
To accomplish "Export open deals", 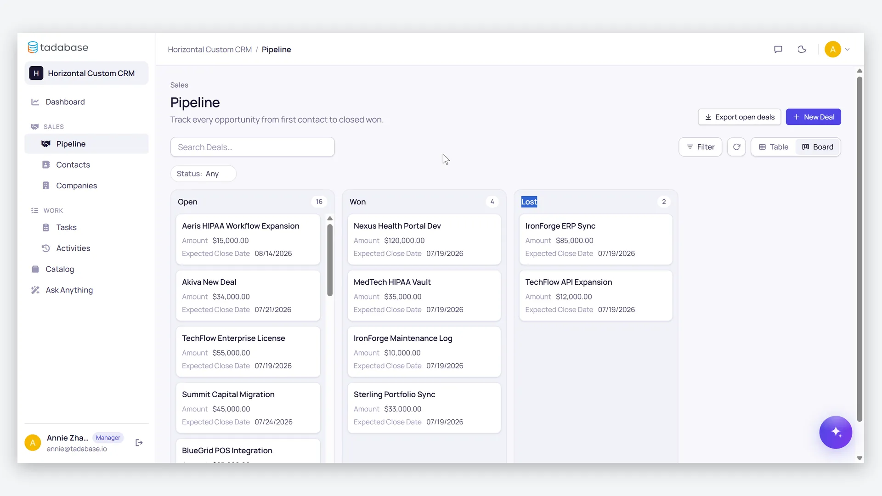I will (x=740, y=117).
